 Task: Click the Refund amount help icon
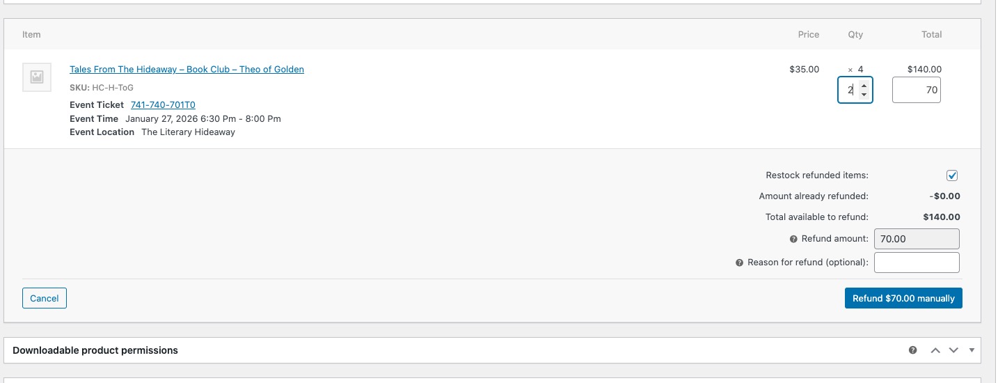coord(793,239)
